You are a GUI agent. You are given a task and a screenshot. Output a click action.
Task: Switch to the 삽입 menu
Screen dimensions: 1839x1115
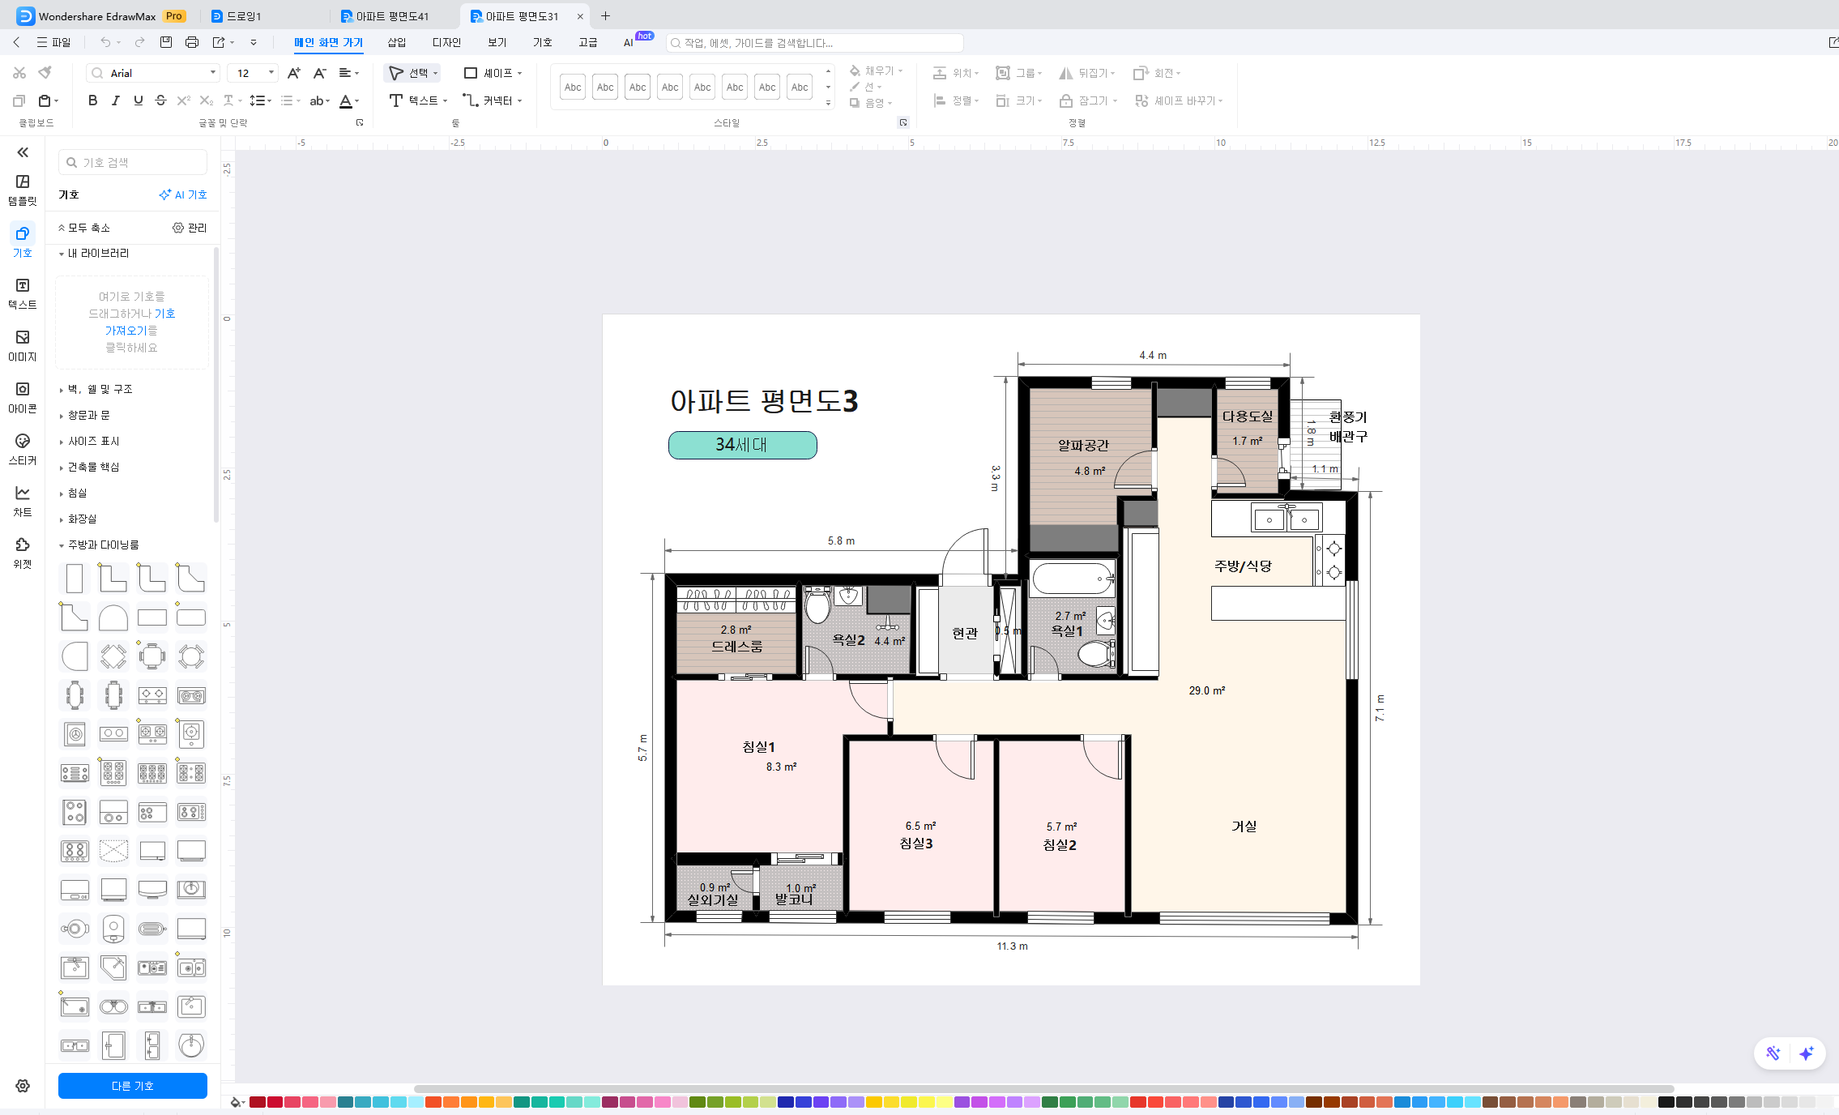pos(396,42)
